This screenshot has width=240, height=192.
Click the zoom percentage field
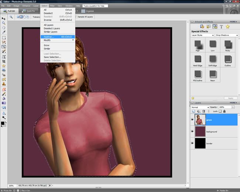12,186
